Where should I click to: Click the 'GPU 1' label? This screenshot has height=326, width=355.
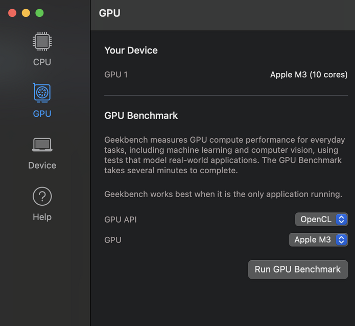[x=116, y=75]
